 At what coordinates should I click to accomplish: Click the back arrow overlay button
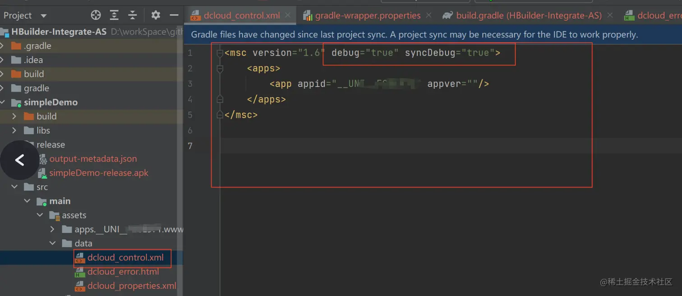click(x=19, y=160)
